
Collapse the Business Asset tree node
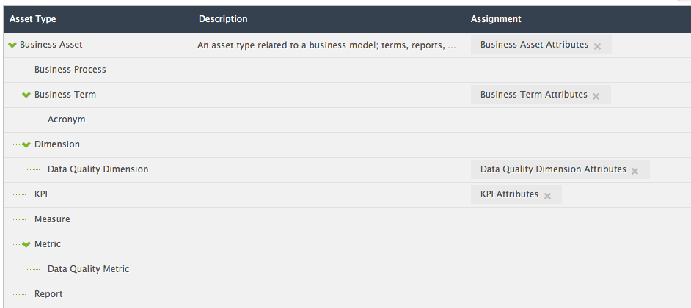[x=12, y=45]
